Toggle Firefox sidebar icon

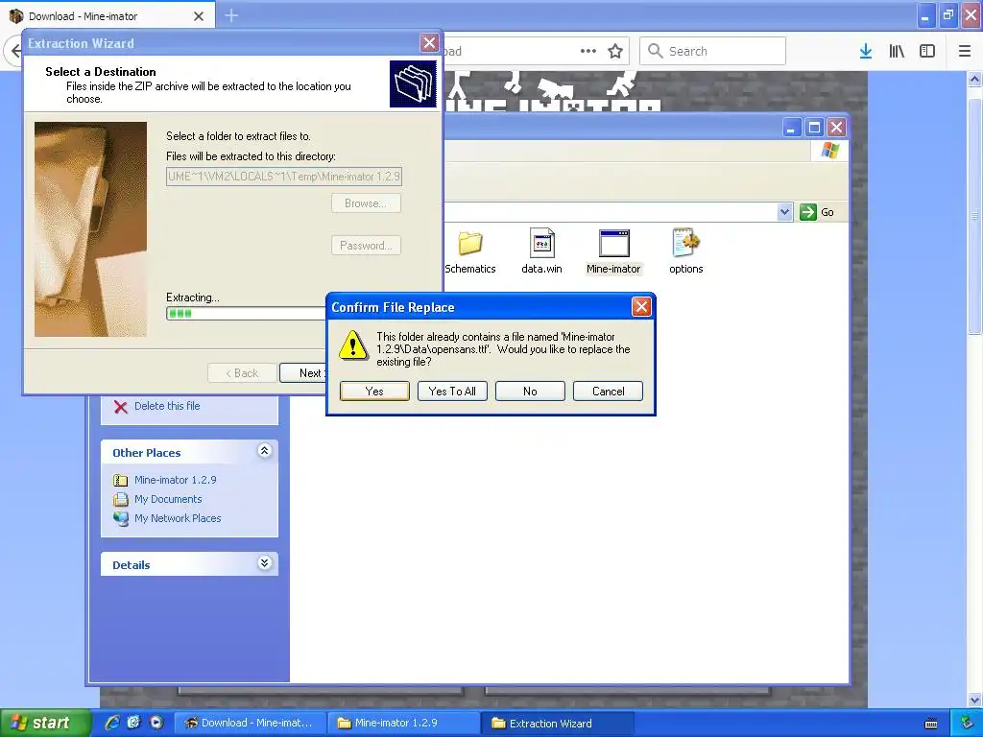[x=927, y=51]
